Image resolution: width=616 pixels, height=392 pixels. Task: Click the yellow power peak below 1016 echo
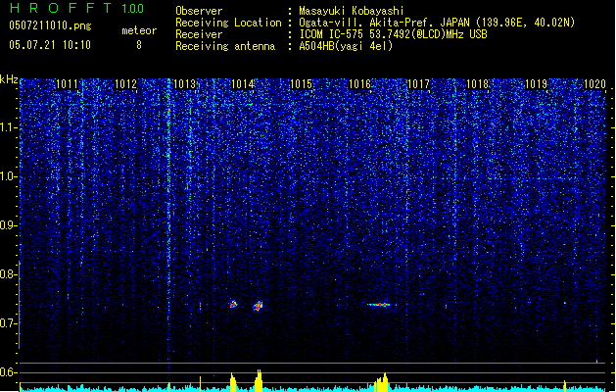382,382
